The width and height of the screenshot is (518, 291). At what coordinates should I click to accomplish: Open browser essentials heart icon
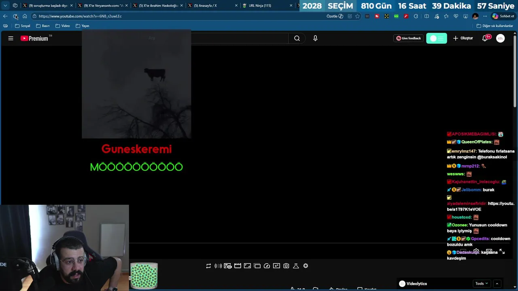click(x=456, y=16)
